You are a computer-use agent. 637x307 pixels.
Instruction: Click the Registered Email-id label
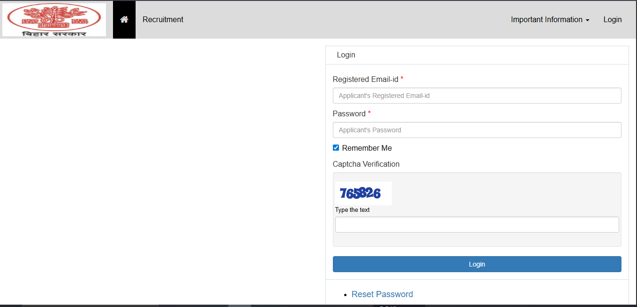point(365,79)
